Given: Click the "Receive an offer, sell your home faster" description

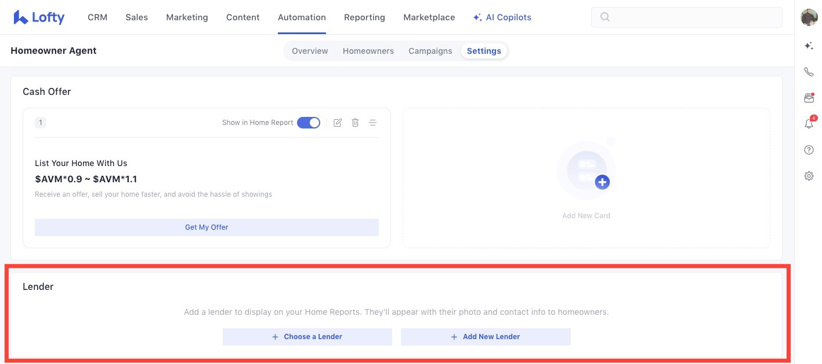Looking at the screenshot, I should (x=153, y=194).
